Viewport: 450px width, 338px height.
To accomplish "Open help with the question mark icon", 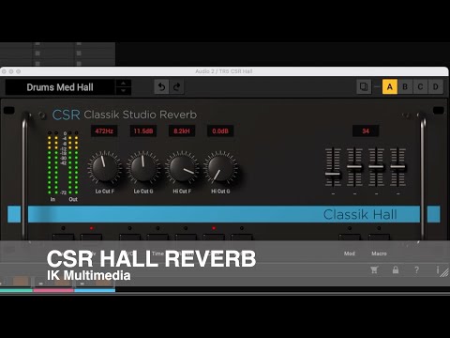I will click(x=416, y=269).
